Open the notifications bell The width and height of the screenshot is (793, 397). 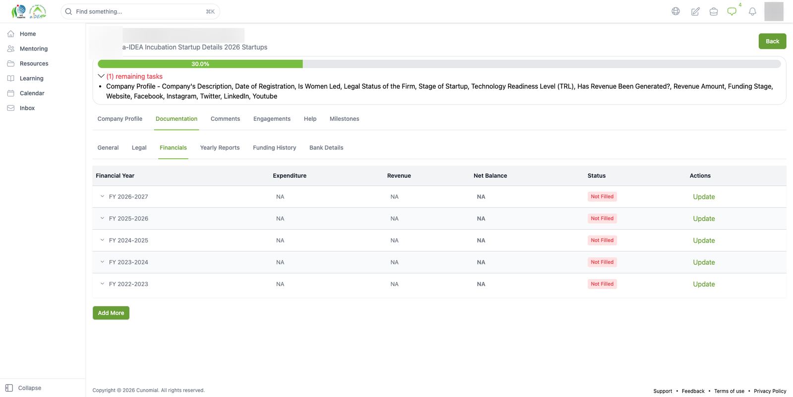(x=752, y=11)
